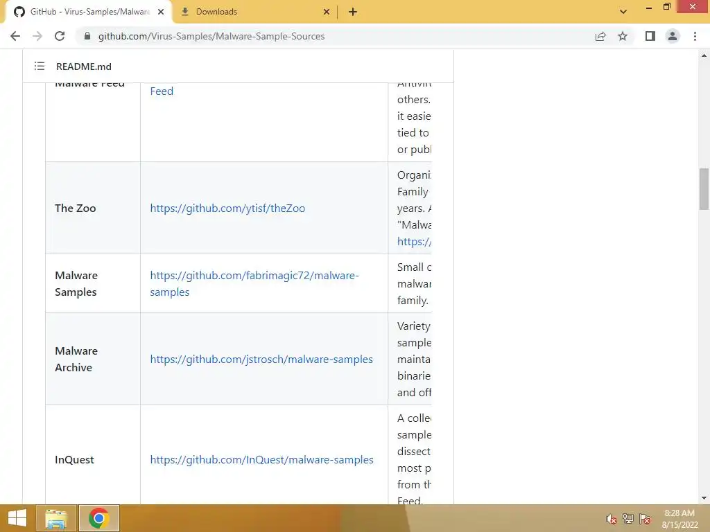
Task: Click the README.md heading text
Action: pos(84,66)
